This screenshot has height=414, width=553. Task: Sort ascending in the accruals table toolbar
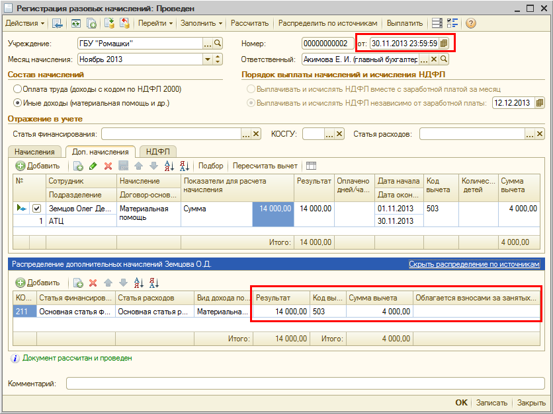pyautogui.click(x=169, y=166)
